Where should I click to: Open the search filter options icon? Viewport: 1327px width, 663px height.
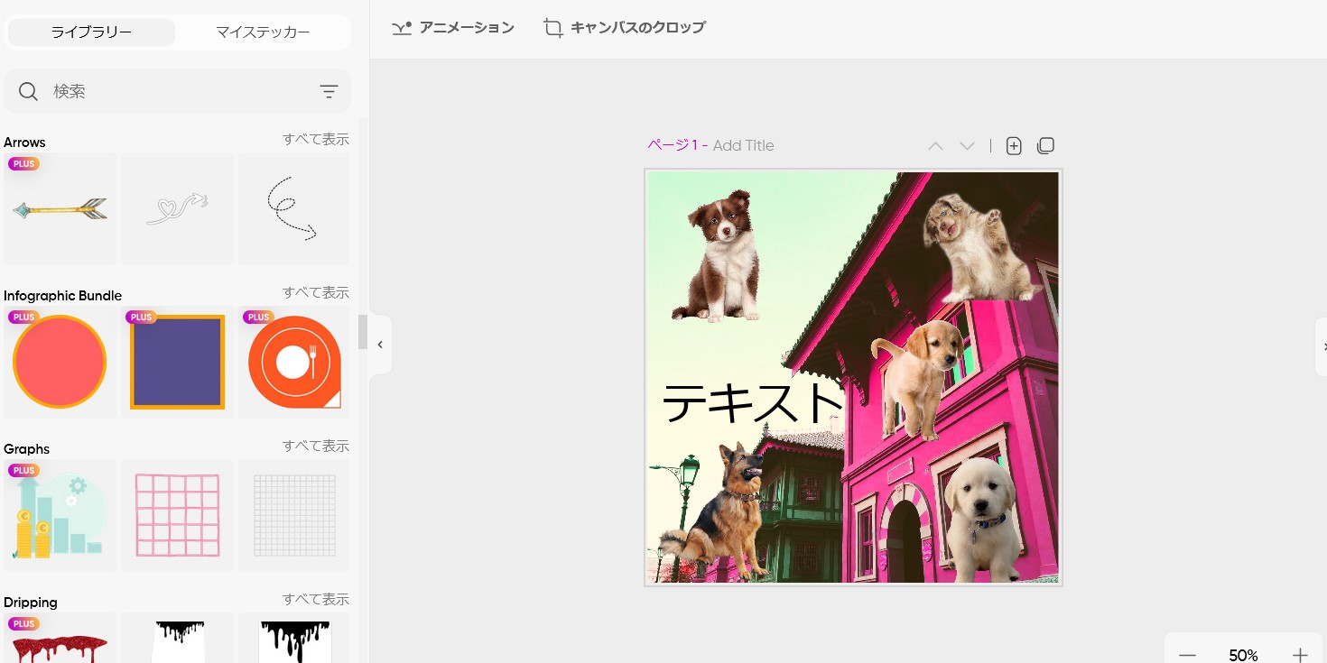329,91
